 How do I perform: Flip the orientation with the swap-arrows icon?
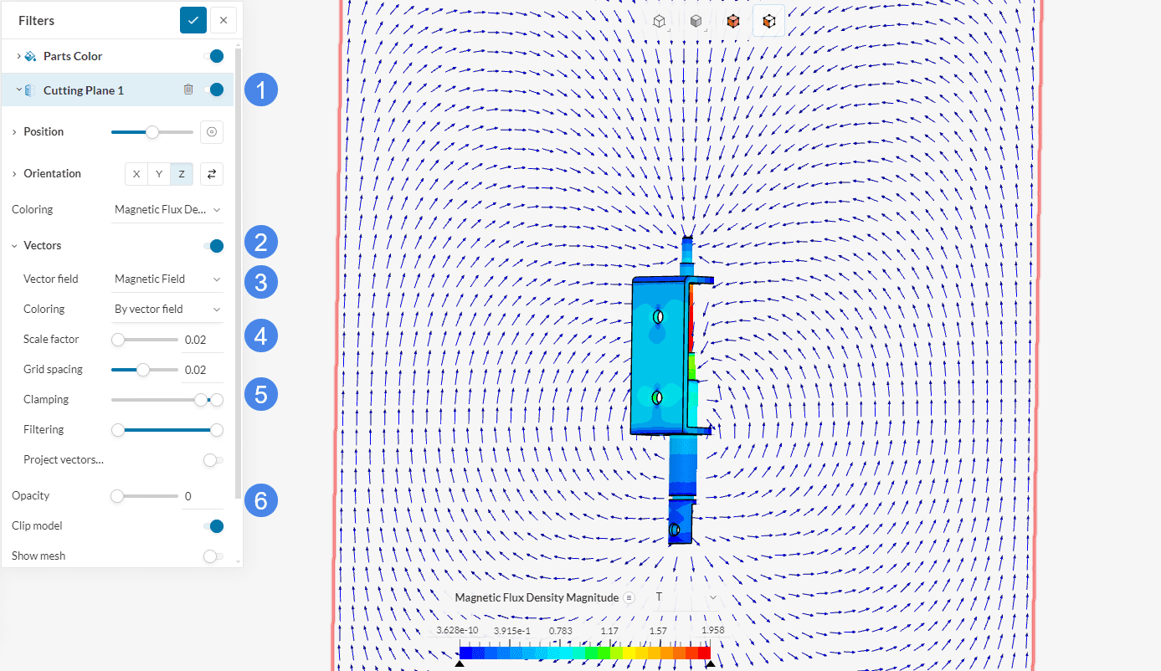[212, 173]
